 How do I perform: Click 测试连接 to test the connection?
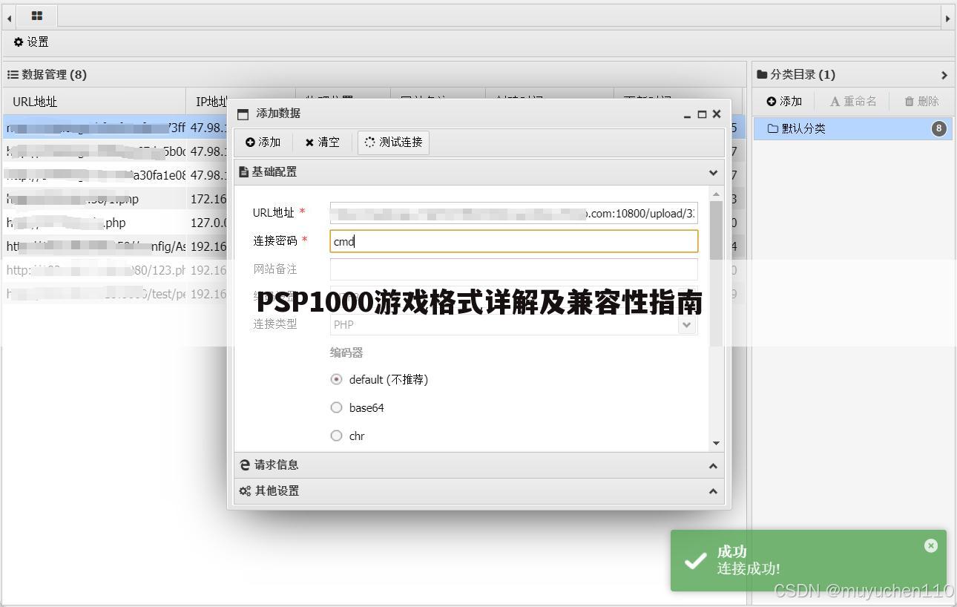coord(393,142)
